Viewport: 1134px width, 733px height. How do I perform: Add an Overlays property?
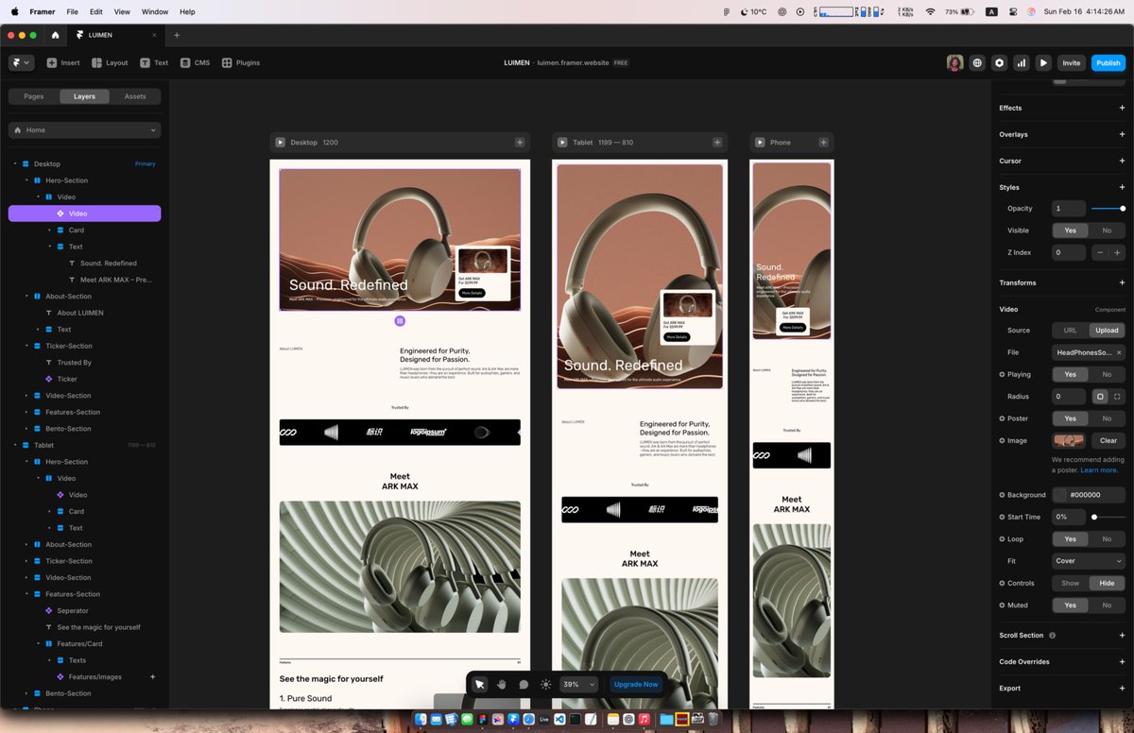click(x=1122, y=134)
